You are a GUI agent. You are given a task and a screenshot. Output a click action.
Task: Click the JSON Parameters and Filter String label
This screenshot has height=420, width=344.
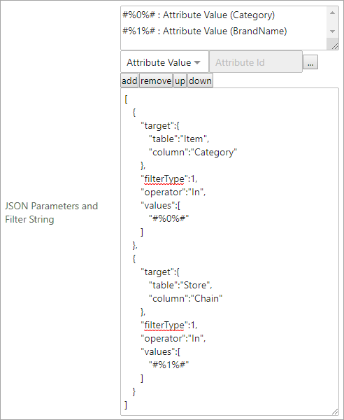click(x=51, y=213)
